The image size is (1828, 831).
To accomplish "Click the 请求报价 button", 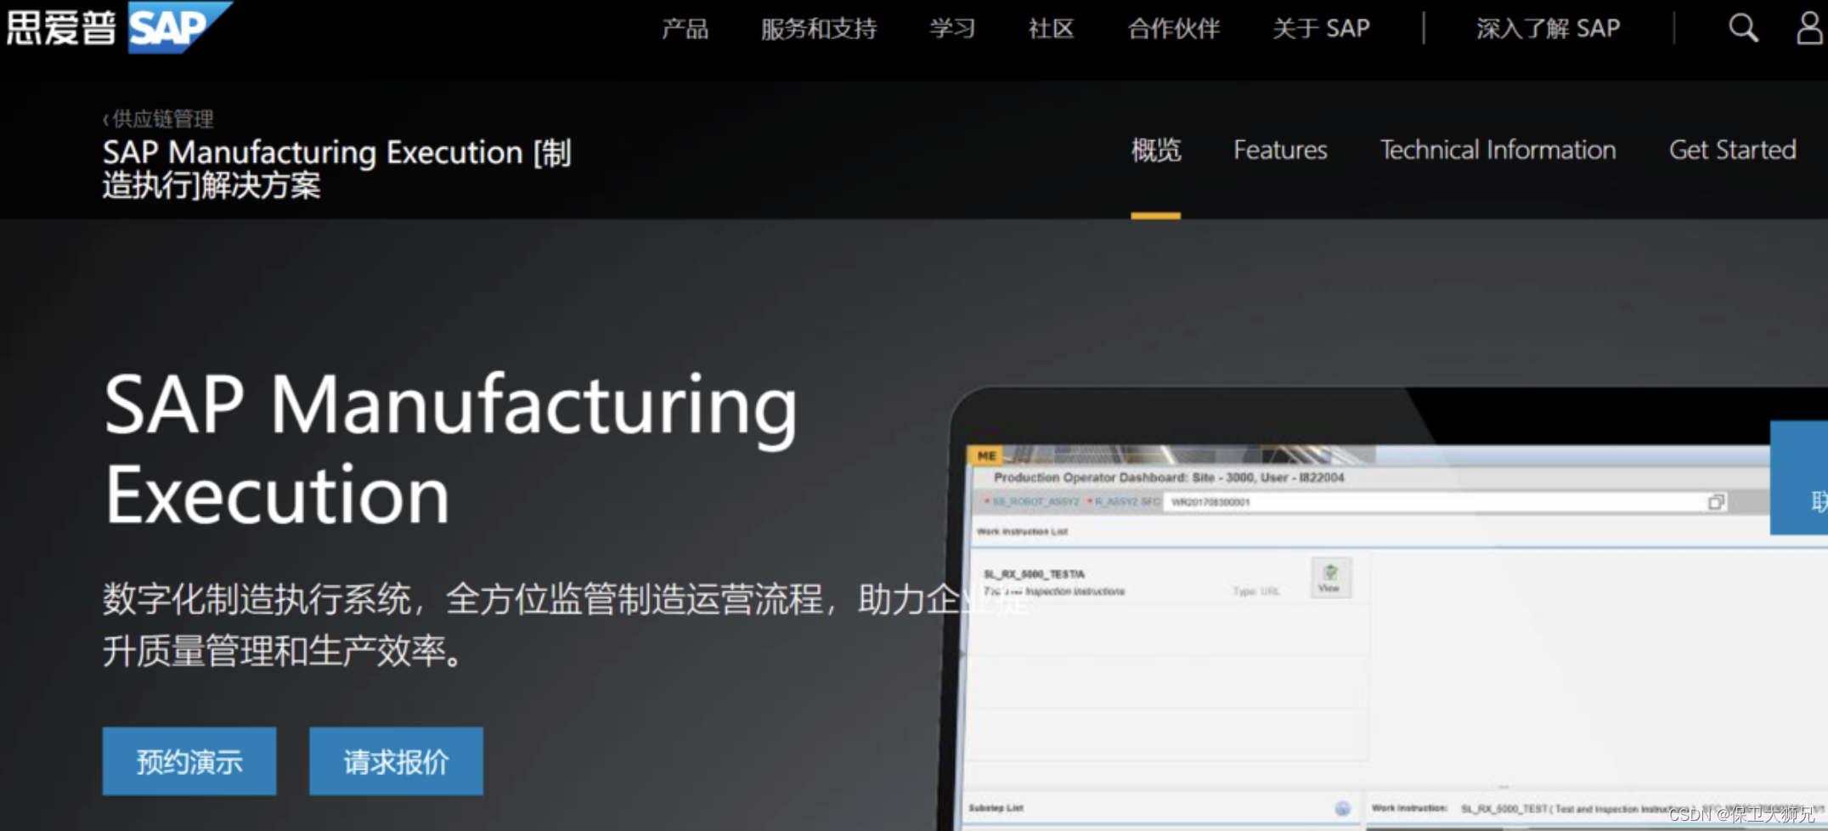I will click(396, 761).
